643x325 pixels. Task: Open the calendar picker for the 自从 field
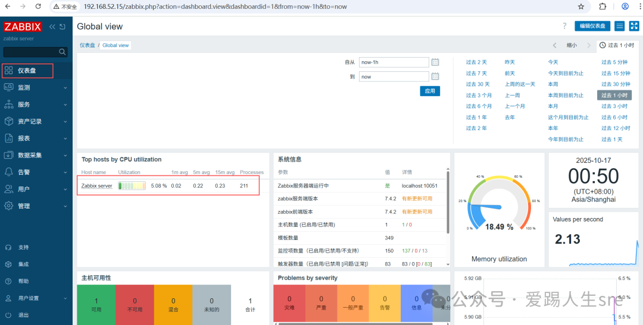coord(435,62)
